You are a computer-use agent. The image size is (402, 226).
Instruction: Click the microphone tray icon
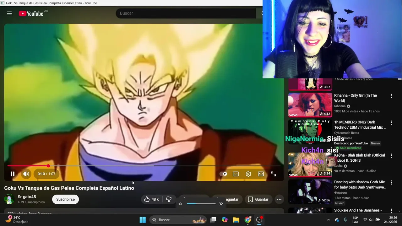(345, 220)
